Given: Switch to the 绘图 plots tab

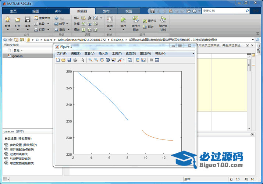Looking at the screenshot, I should (x=36, y=11).
